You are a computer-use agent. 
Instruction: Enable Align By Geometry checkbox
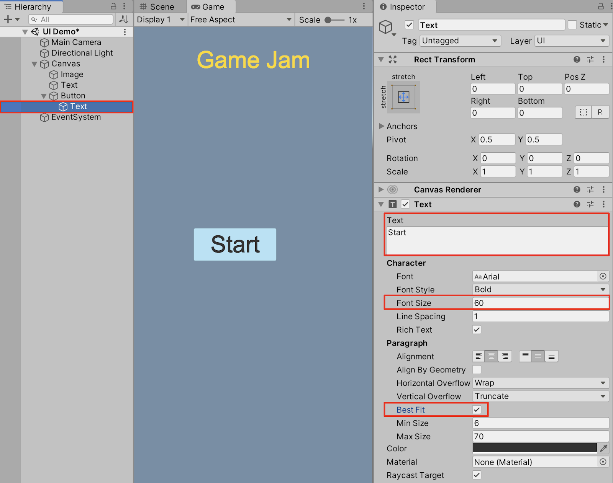coord(477,370)
